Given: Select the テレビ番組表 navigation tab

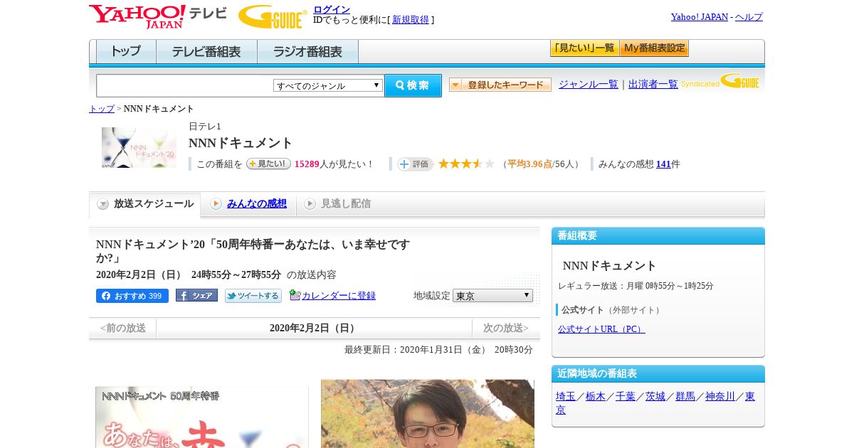Looking at the screenshot, I should 206,52.
